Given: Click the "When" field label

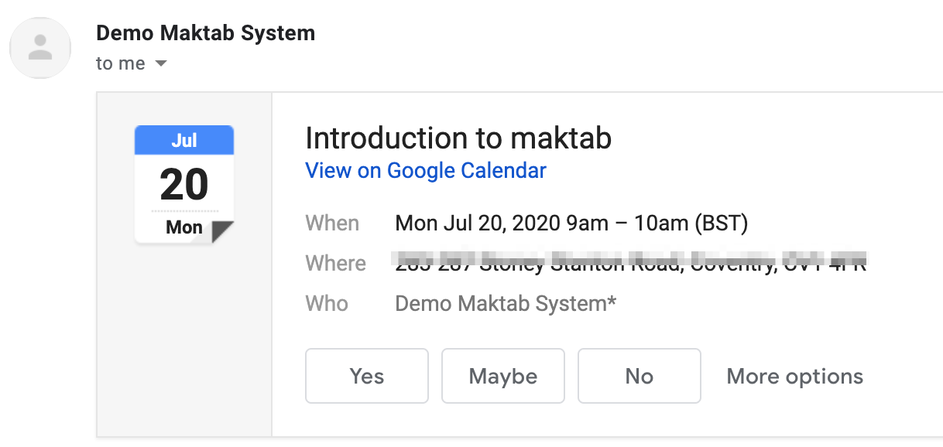Looking at the screenshot, I should [333, 223].
